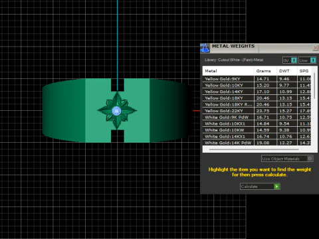
Task: Select the White Gold:10KW row
Action: click(x=257, y=130)
